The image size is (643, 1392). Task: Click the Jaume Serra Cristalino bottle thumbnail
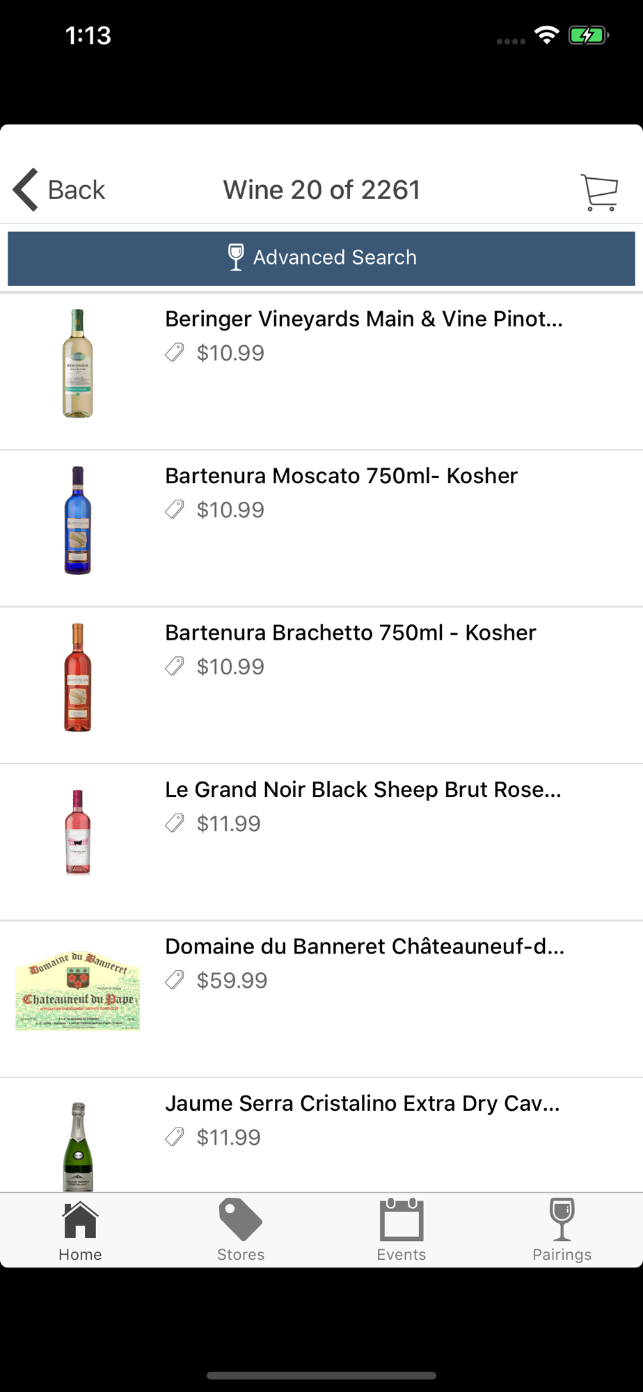pyautogui.click(x=78, y=1146)
